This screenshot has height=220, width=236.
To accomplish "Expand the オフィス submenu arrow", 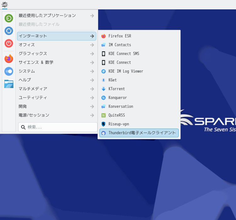I will (x=92, y=45).
